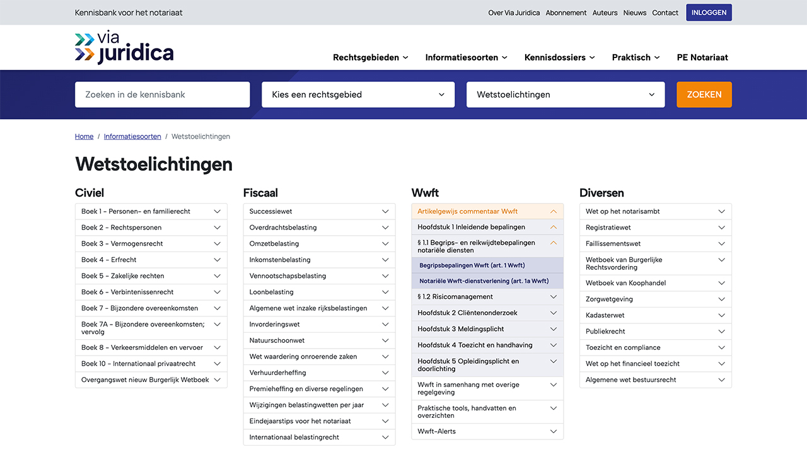Expand the Vennootschapsbelasting row
Image resolution: width=807 pixels, height=469 pixels.
point(319,276)
